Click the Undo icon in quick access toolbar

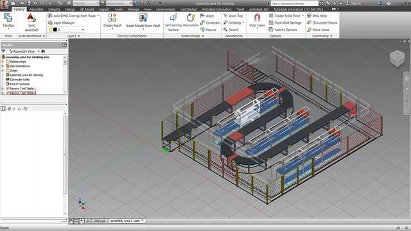pyautogui.click(x=36, y=3)
